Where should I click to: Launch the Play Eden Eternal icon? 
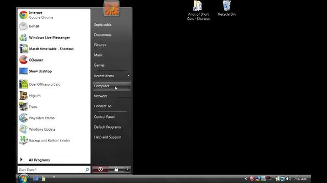pos(23,118)
